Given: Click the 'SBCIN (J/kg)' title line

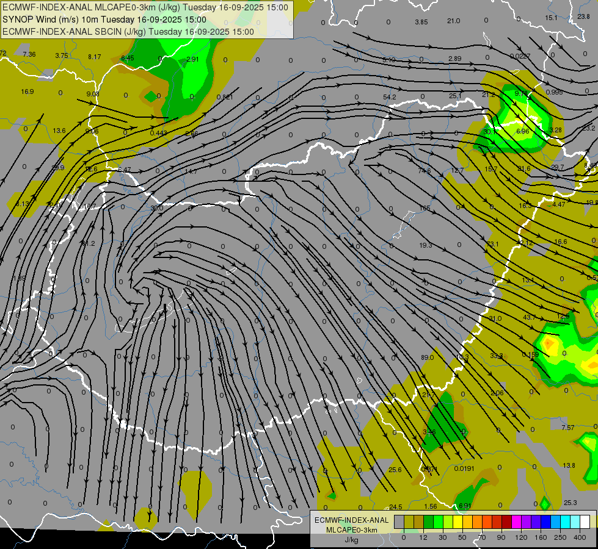Looking at the screenshot, I should [128, 32].
